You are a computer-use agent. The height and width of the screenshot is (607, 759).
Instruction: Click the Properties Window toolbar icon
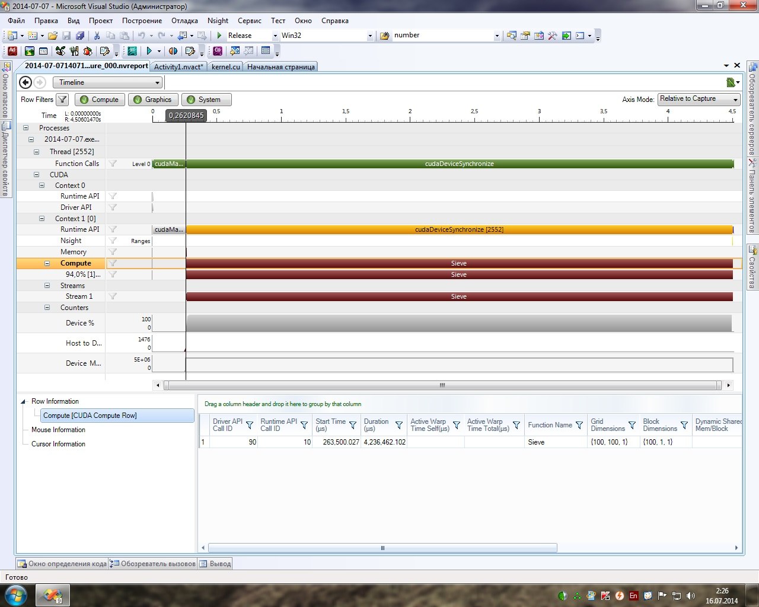[x=525, y=36]
